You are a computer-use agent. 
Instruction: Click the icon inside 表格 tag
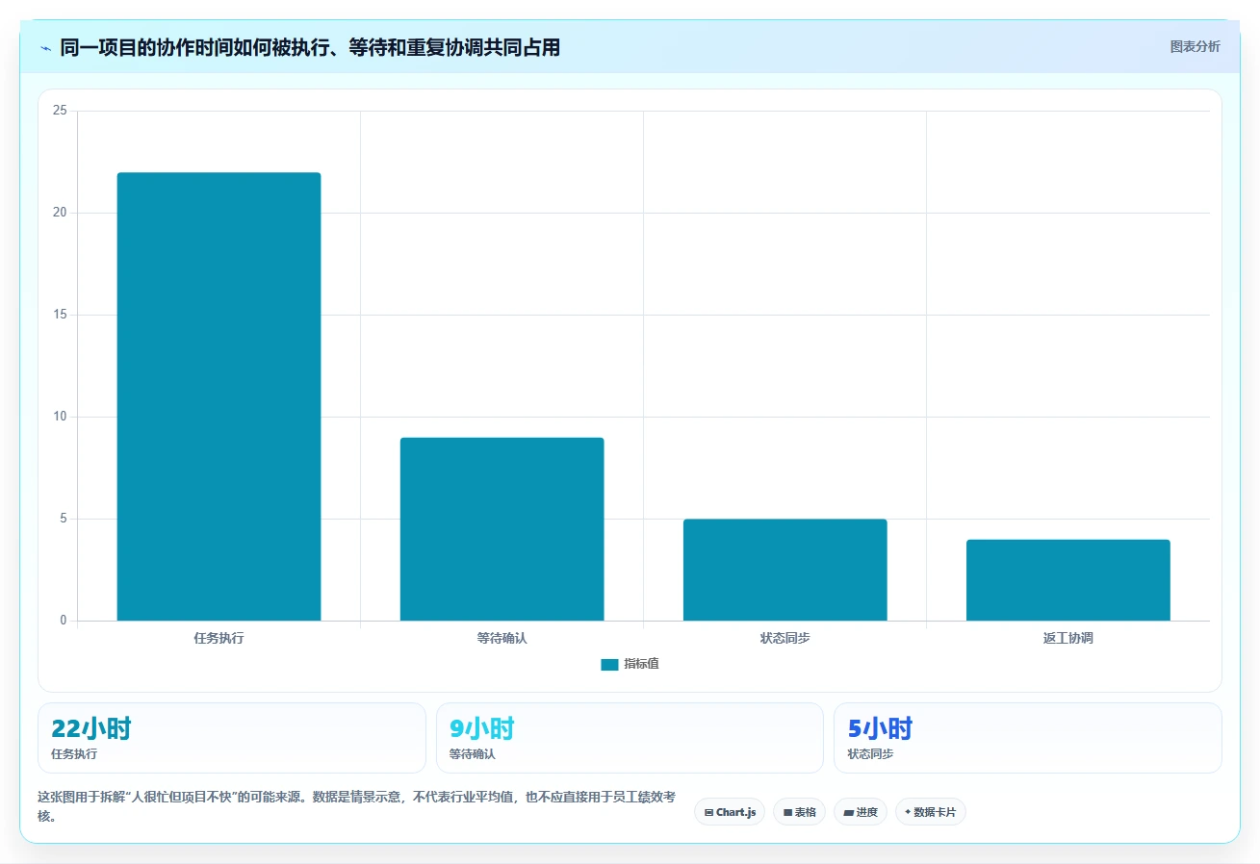click(787, 813)
